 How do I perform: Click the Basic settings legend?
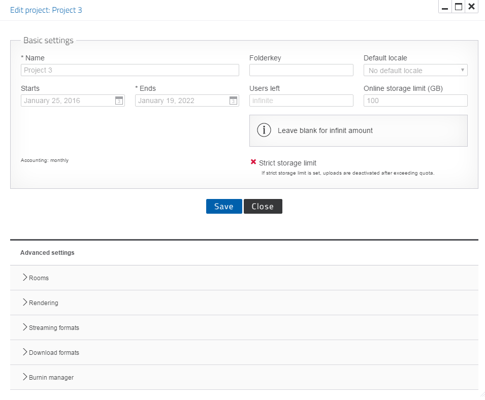coord(49,40)
